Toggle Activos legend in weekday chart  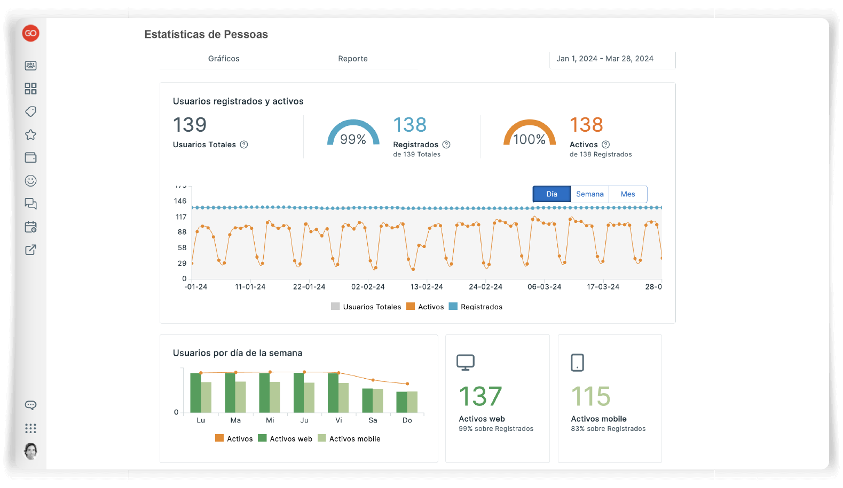(234, 438)
